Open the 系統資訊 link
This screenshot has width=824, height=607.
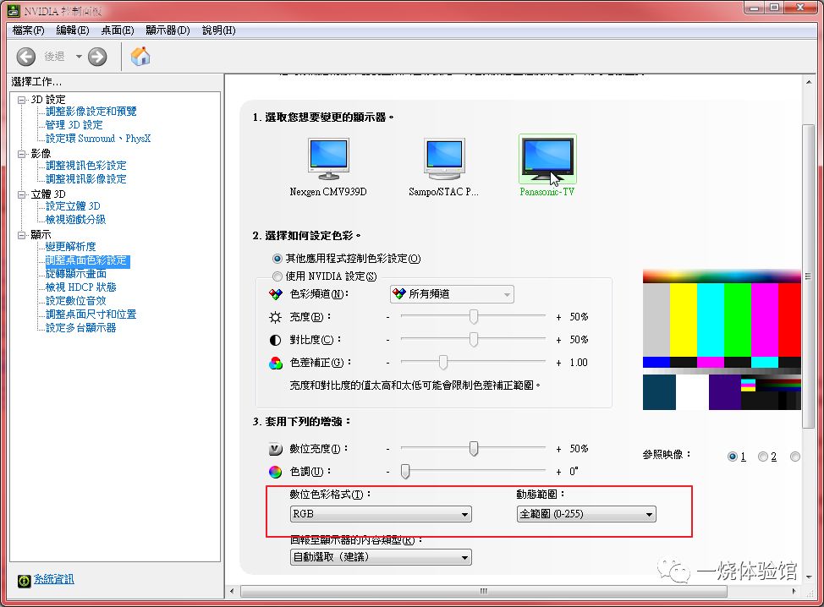[x=54, y=579]
